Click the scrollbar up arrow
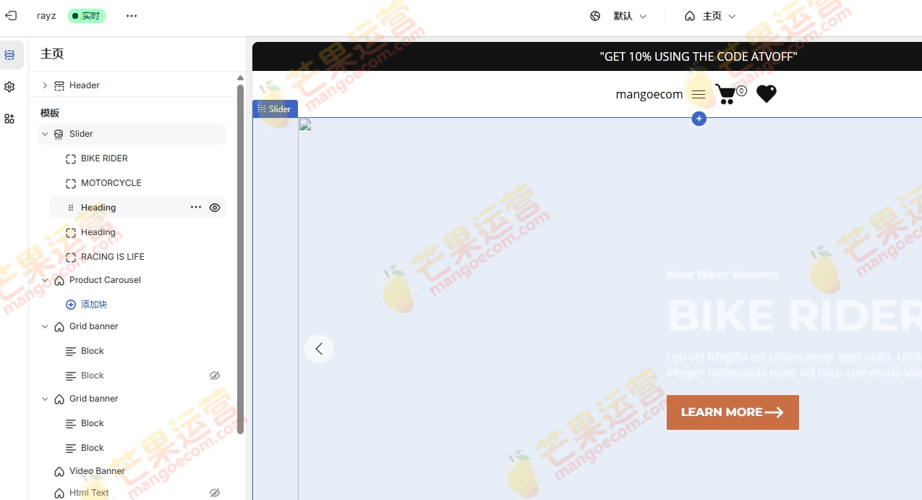 pos(241,77)
